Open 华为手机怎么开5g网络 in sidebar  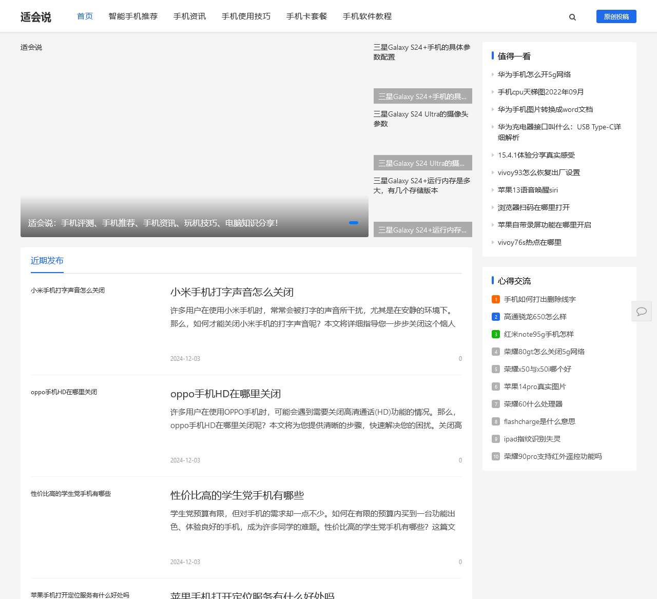point(534,74)
